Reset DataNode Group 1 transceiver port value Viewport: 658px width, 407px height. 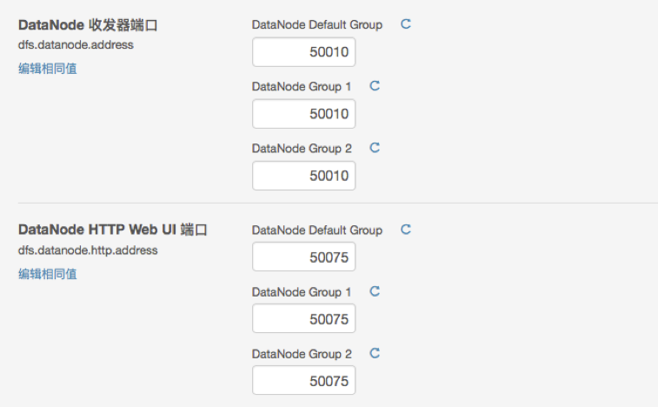[375, 86]
